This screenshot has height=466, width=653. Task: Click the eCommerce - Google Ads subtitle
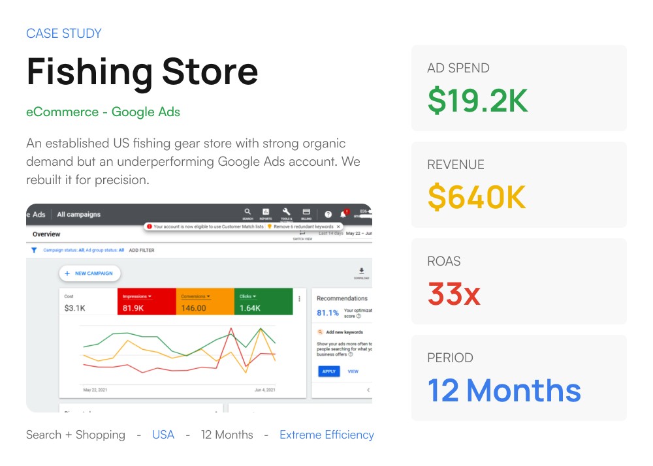click(x=103, y=112)
